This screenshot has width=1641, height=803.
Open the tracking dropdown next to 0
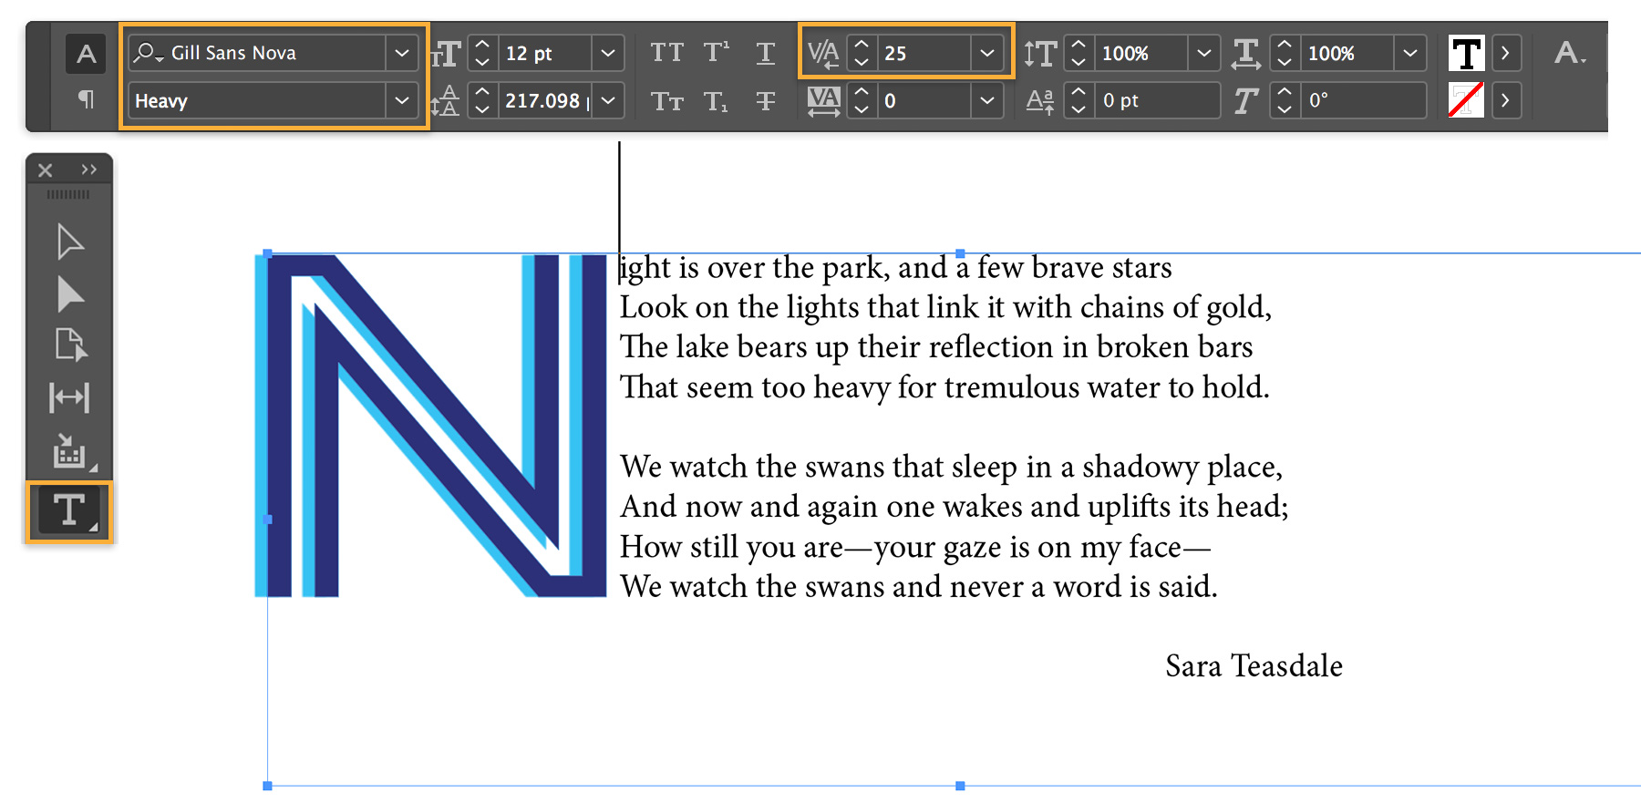click(x=986, y=100)
